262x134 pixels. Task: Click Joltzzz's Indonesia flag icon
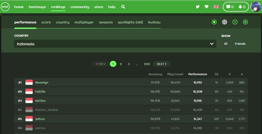(29, 119)
